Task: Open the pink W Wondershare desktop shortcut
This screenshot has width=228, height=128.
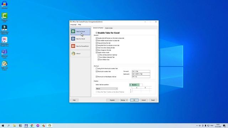Action: (5, 42)
